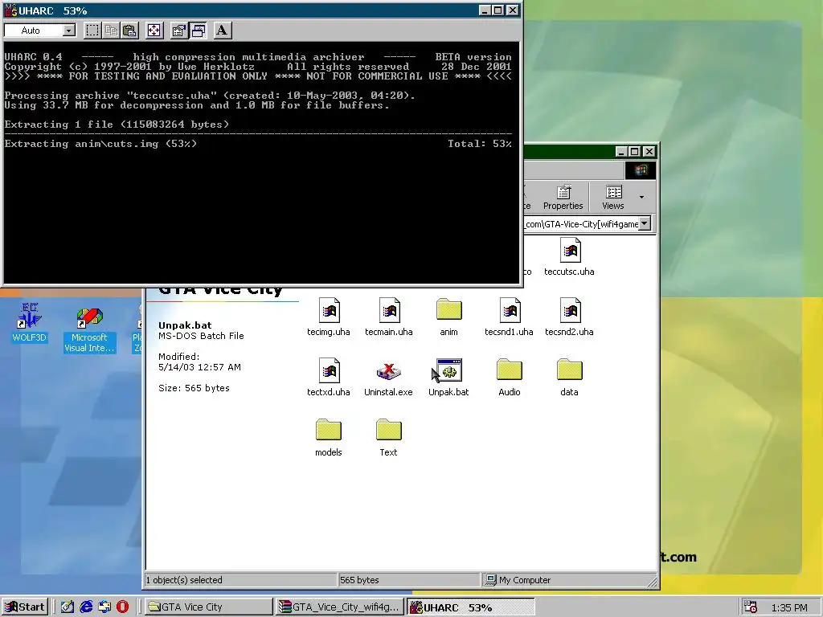Click the Views button in the Explorer toolbar

[612, 198]
